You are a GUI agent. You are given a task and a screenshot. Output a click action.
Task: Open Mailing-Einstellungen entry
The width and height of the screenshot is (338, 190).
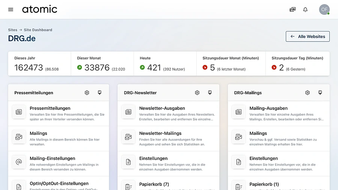tap(59, 163)
